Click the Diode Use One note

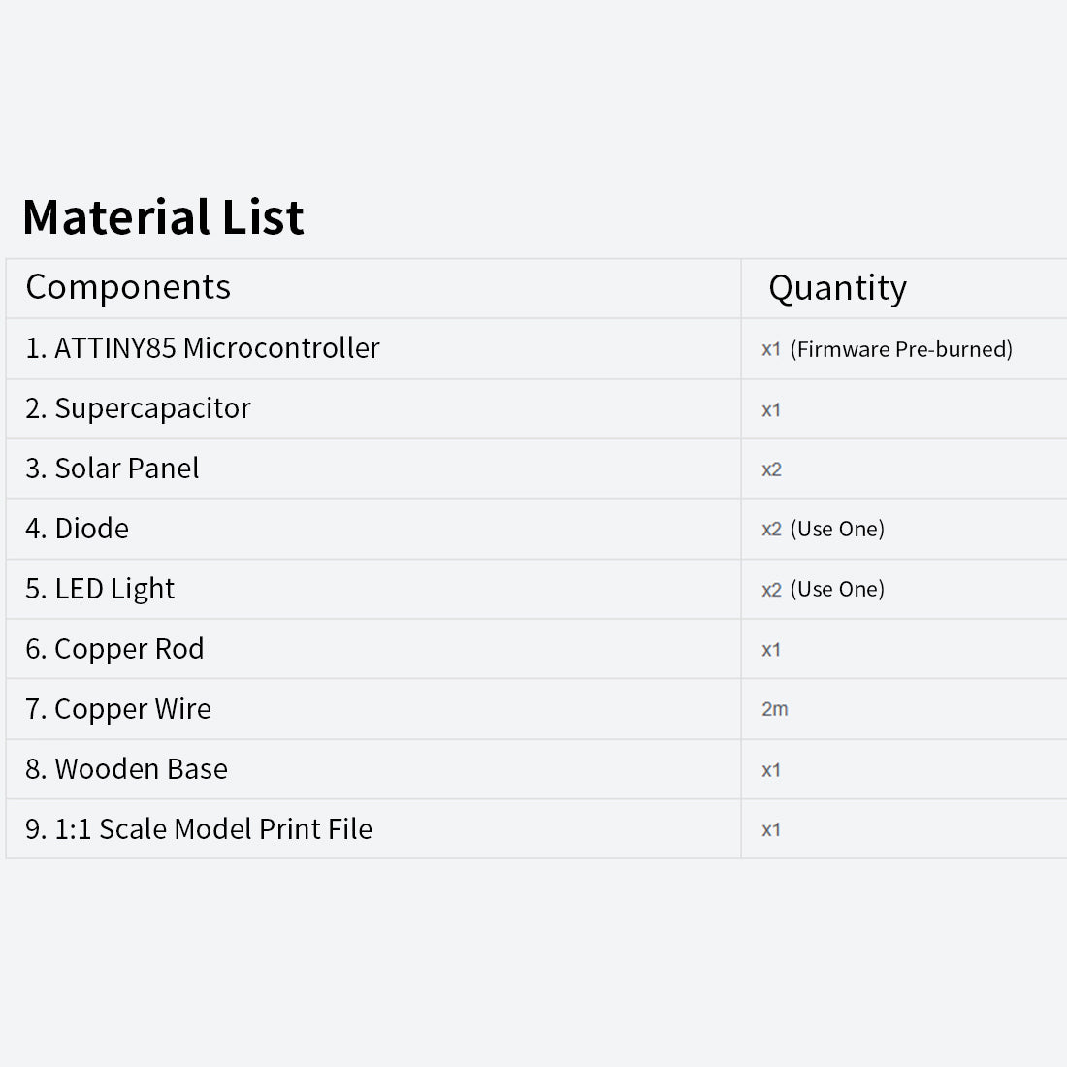837,529
